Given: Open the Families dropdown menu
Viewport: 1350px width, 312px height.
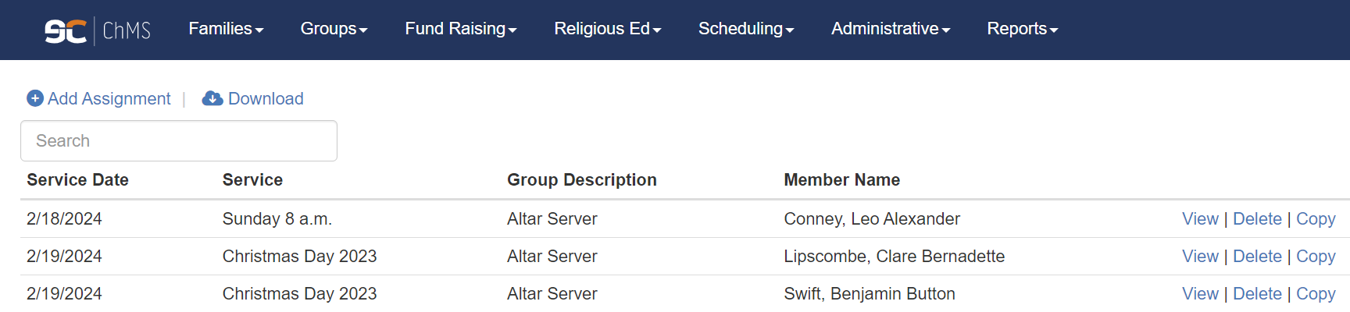Looking at the screenshot, I should click(226, 29).
